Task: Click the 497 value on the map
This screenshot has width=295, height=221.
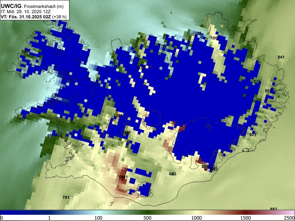Action: coord(127,133)
